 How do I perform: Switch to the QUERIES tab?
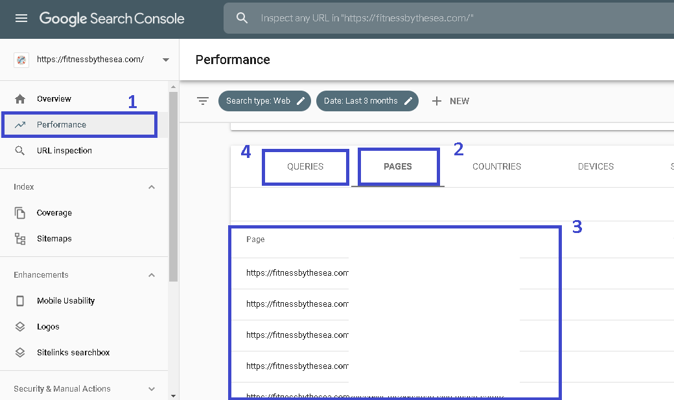(x=305, y=166)
